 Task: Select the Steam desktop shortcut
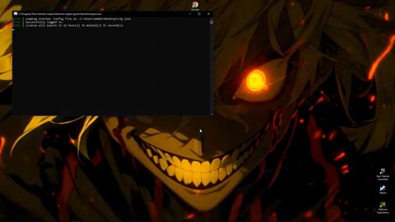coord(383,189)
